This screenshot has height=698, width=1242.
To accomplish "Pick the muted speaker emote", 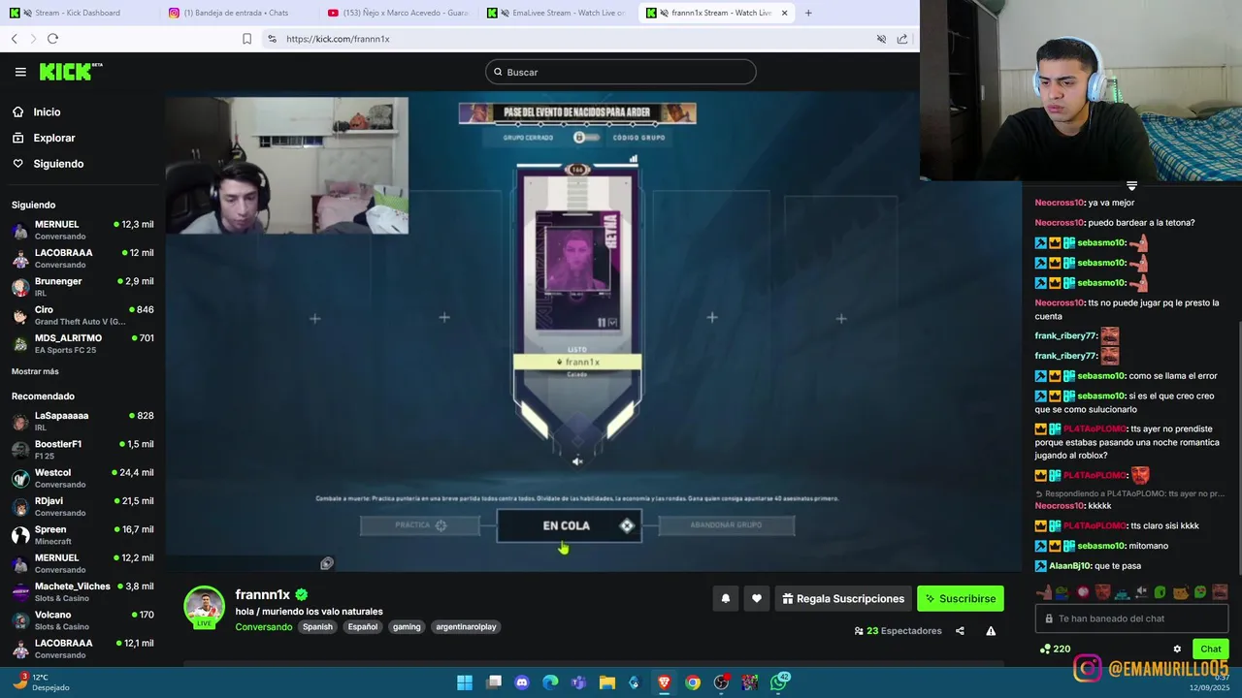I will [x=1141, y=592].
